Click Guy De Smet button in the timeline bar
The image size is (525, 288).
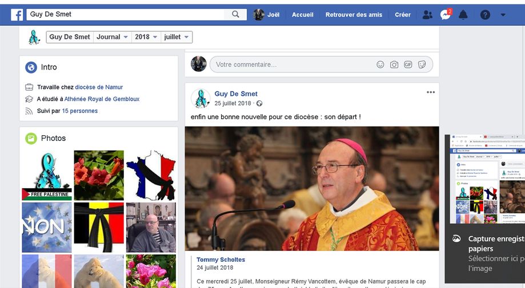coord(70,37)
